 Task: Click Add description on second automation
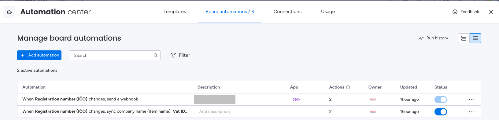214,112
